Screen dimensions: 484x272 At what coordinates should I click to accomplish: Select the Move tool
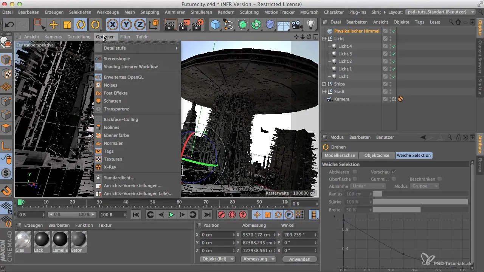54,25
